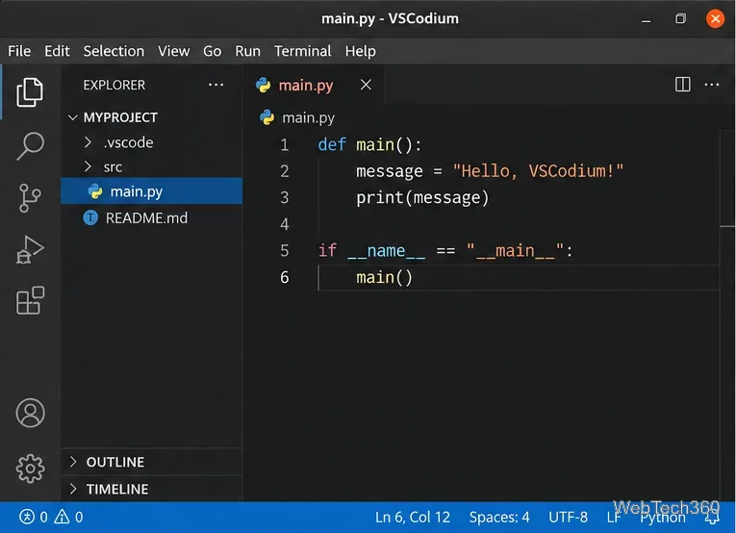
Task: Open the File menu
Action: (19, 51)
